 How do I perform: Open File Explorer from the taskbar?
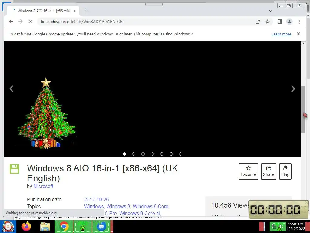click(x=45, y=227)
